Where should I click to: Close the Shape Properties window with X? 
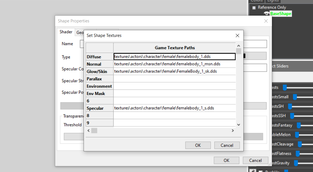[x=266, y=21]
